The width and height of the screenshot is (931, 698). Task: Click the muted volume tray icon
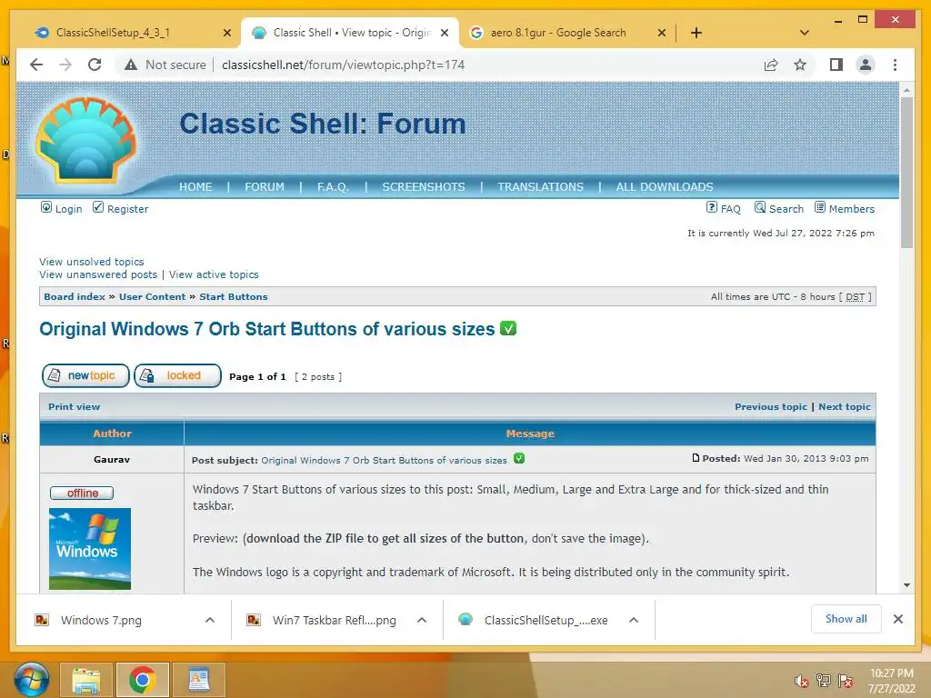pyautogui.click(x=802, y=682)
